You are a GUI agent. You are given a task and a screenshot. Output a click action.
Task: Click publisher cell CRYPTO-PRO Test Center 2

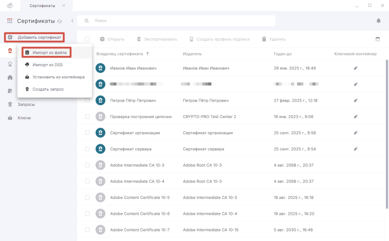click(x=209, y=117)
